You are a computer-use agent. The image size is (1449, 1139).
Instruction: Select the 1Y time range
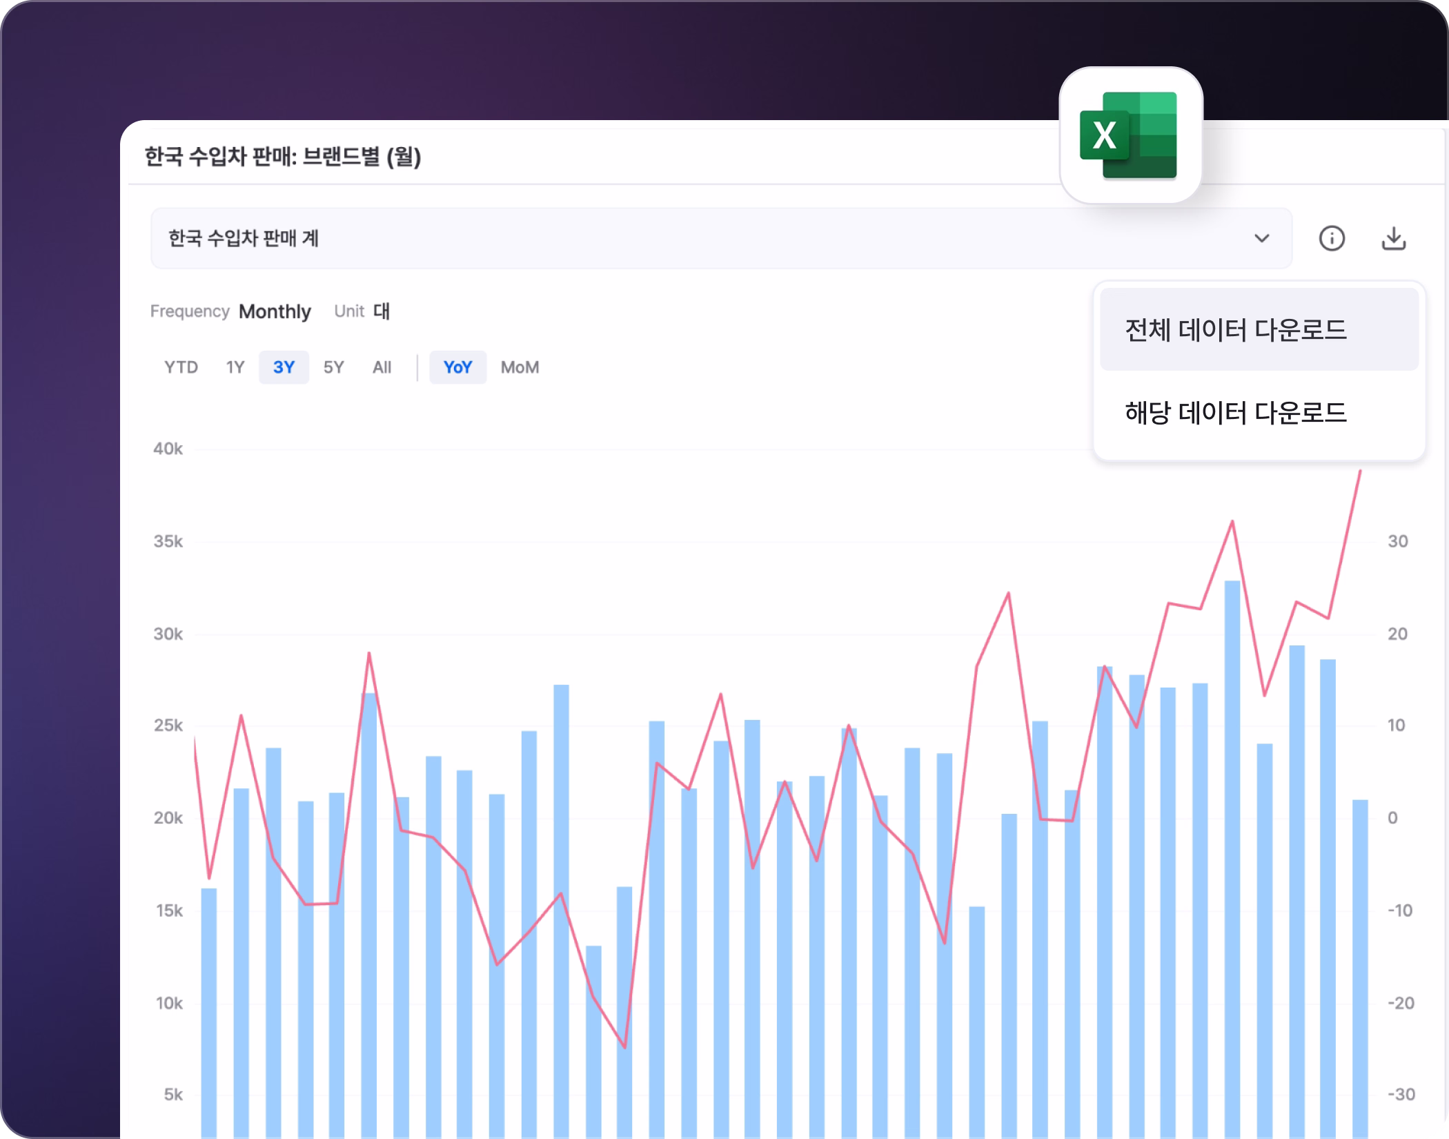click(x=235, y=367)
